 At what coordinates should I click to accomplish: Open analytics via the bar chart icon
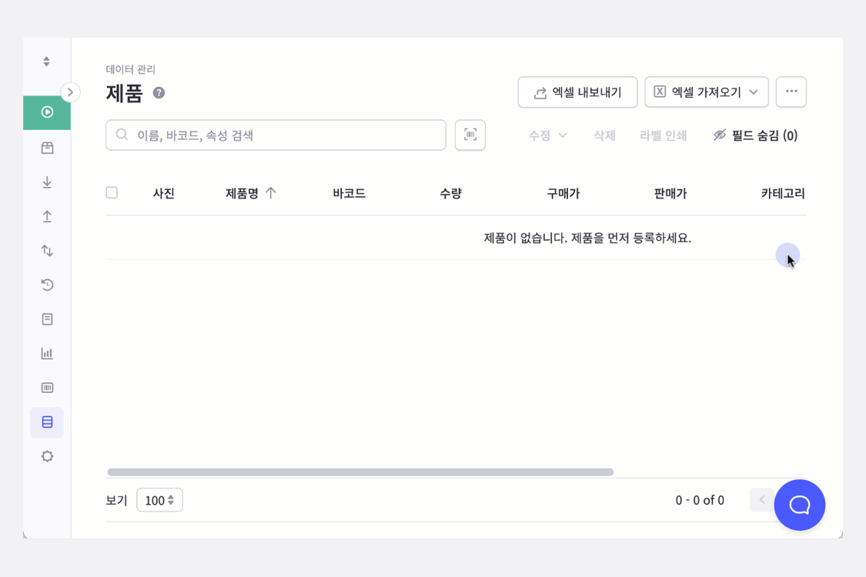click(x=46, y=353)
